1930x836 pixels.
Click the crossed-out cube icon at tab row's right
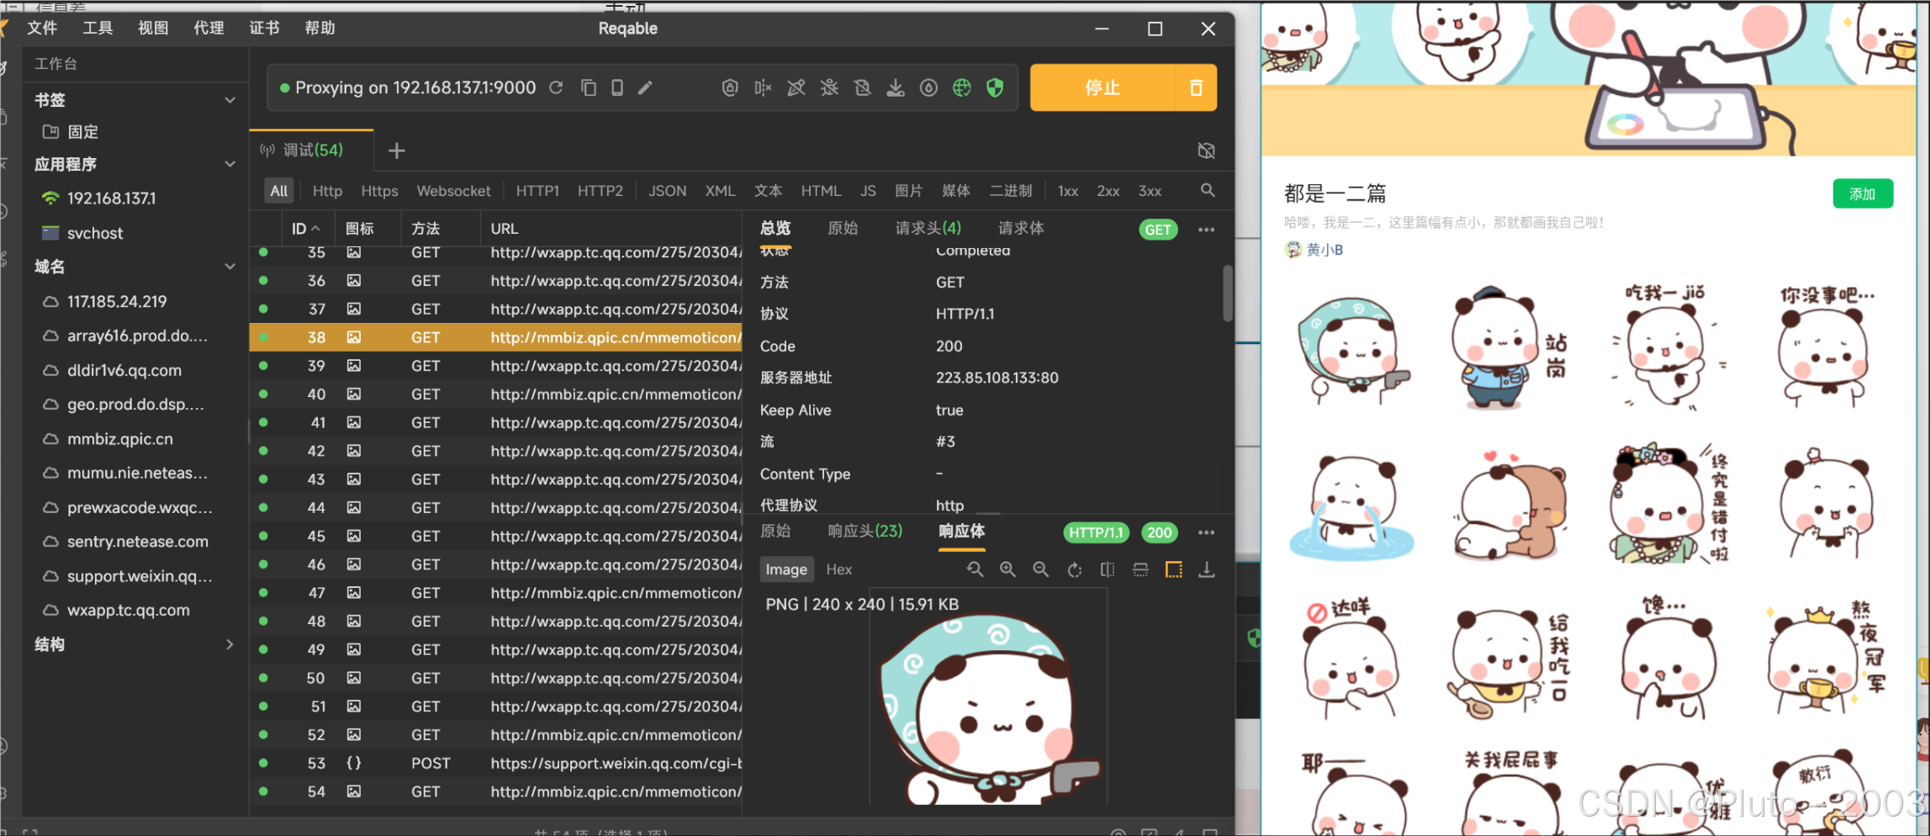(x=1207, y=151)
